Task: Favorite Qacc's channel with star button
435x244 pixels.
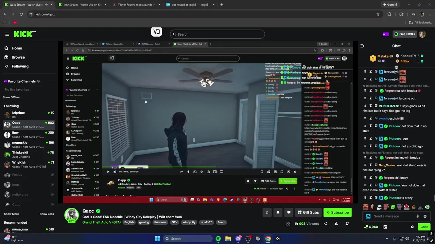Action: click(267, 212)
